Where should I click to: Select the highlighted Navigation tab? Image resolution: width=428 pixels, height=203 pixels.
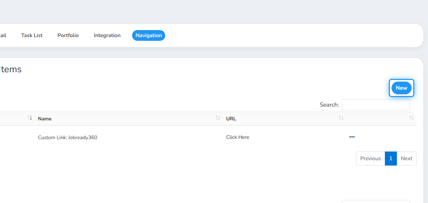[x=148, y=35]
